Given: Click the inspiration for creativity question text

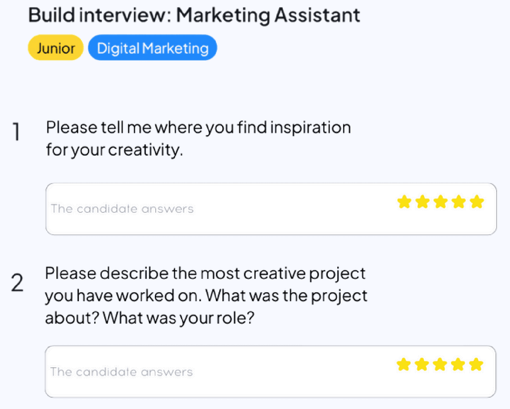Looking at the screenshot, I should click(198, 138).
